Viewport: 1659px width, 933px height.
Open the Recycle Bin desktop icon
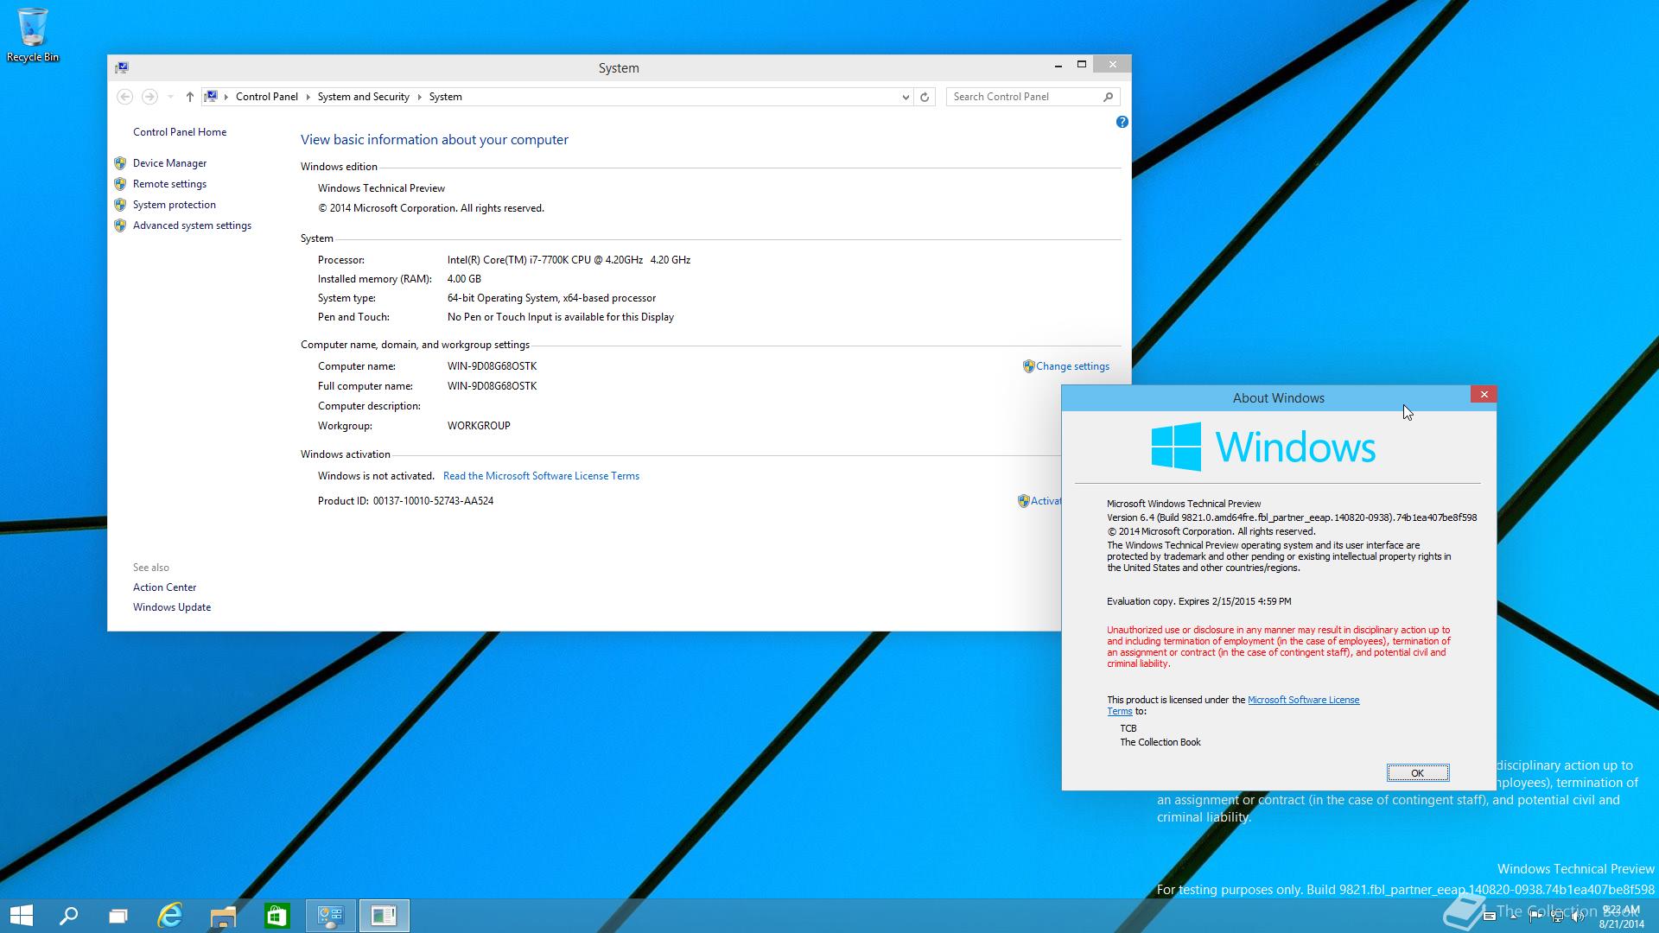point(33,35)
